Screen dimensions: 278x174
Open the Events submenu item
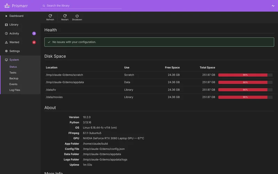pos(13,84)
